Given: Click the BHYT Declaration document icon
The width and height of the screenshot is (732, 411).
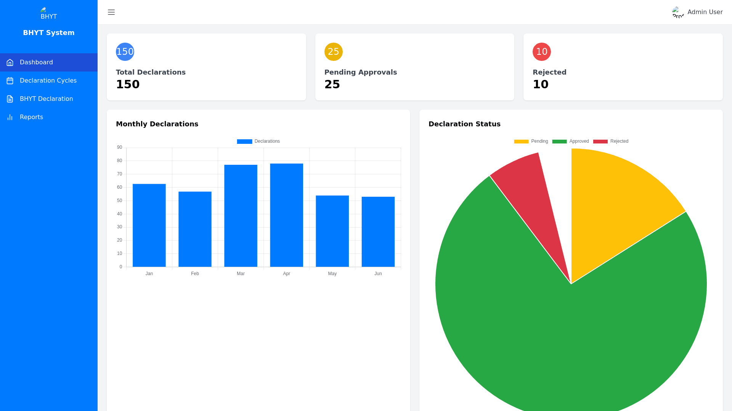Looking at the screenshot, I should point(10,99).
